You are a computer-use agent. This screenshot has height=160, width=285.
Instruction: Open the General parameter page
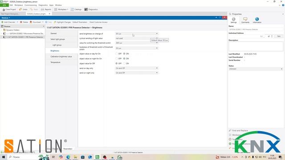(53, 33)
